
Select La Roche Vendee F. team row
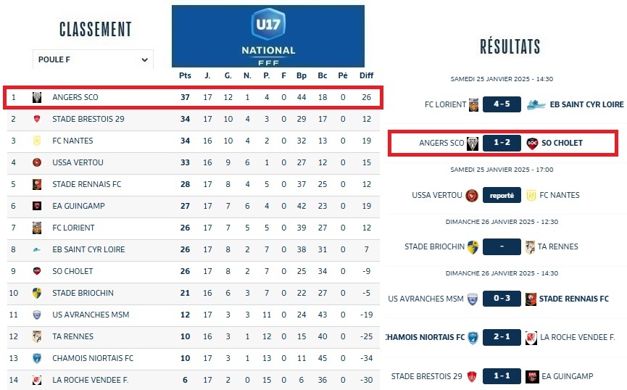[x=90, y=380]
